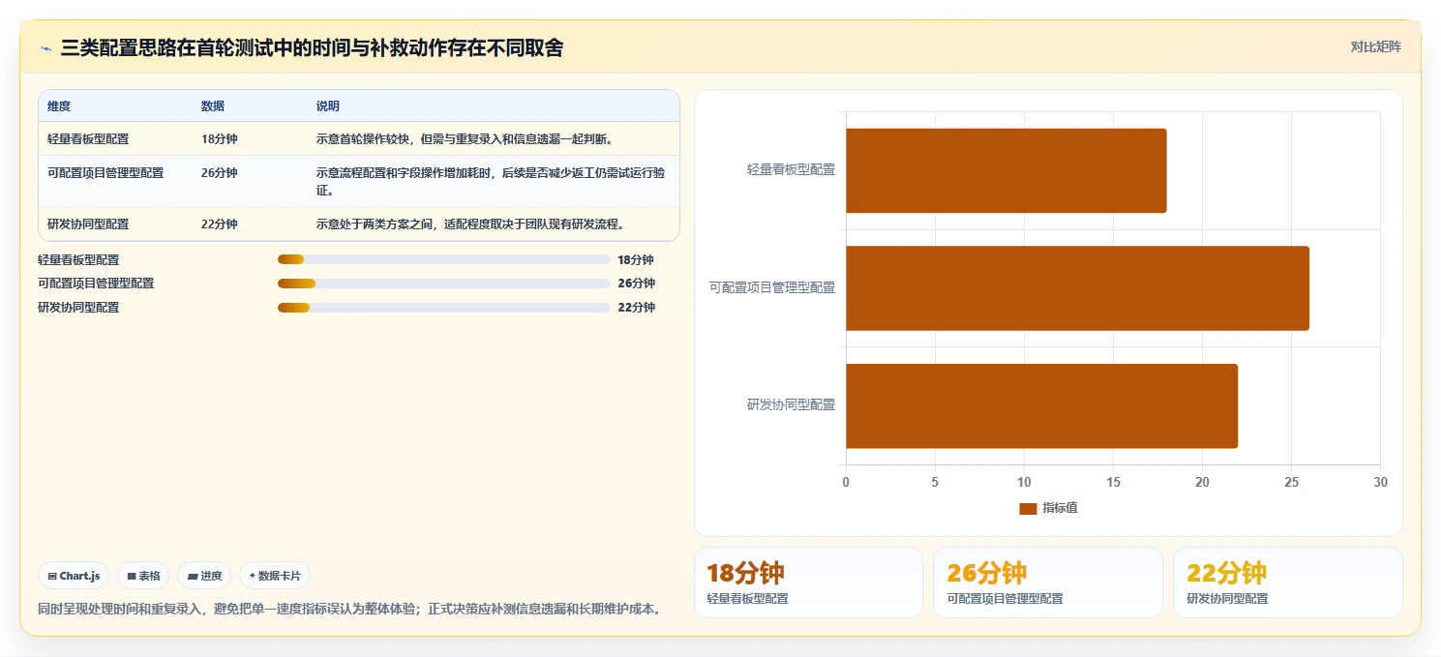Click the 26分钟 value beside the progress bar
Screen dimensions: 1441x657
coord(636,284)
